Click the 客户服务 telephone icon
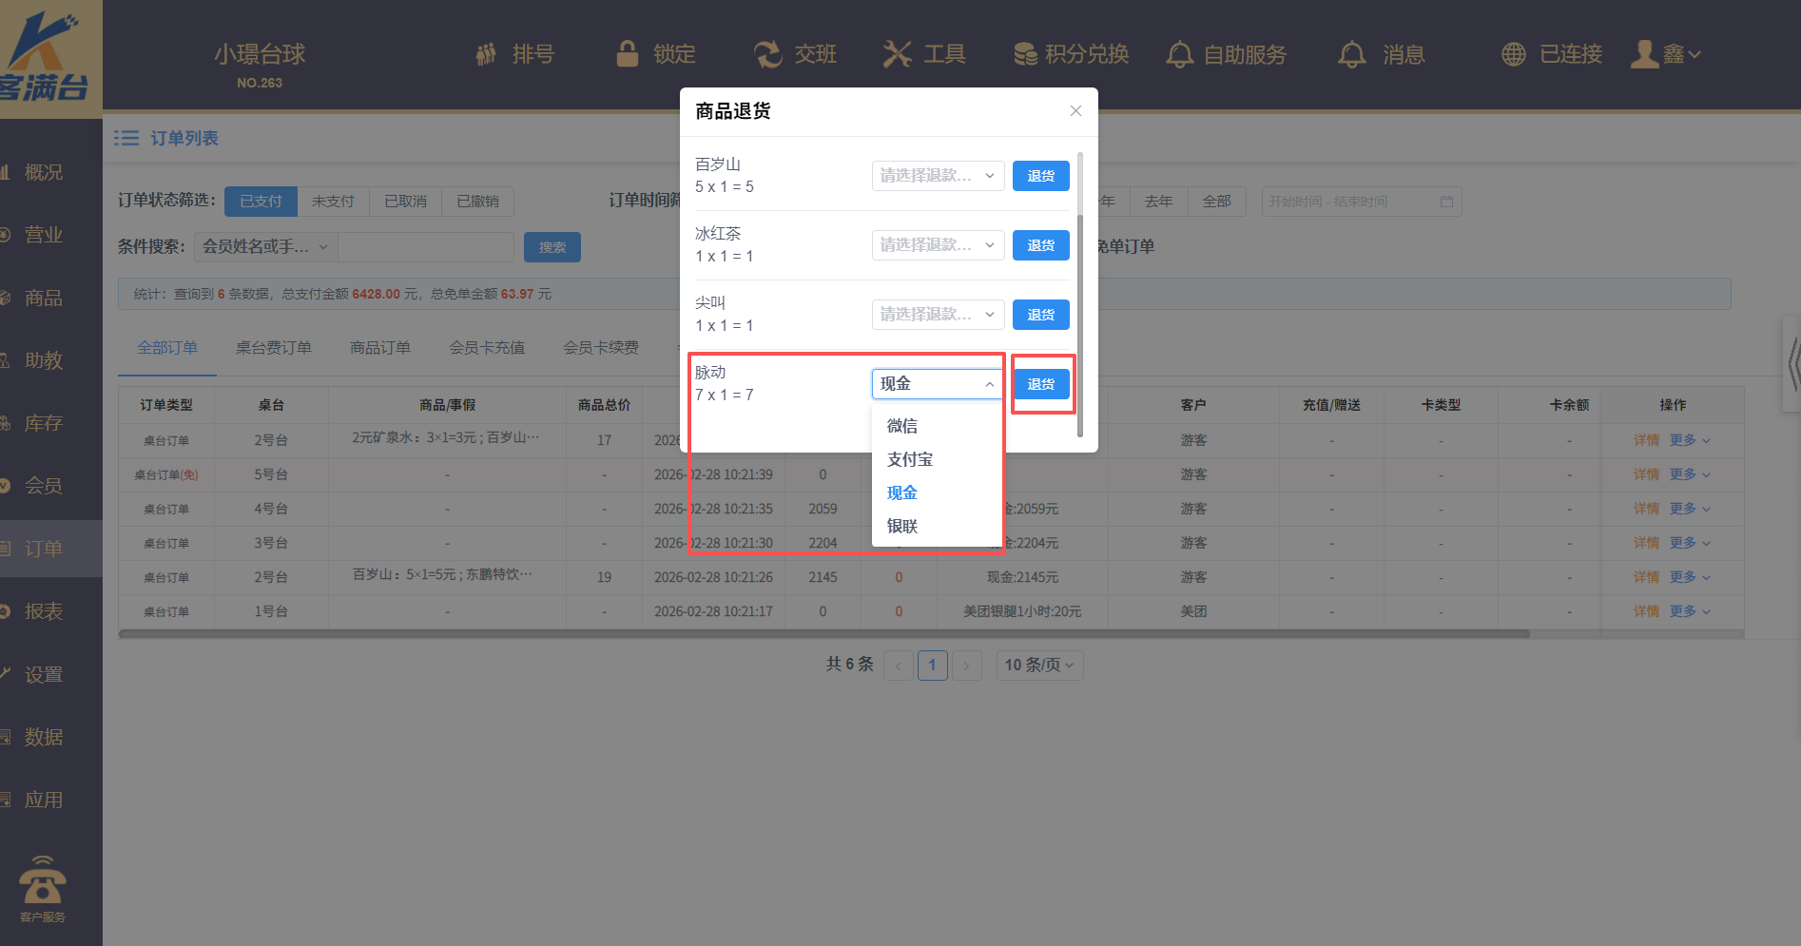 [x=43, y=882]
